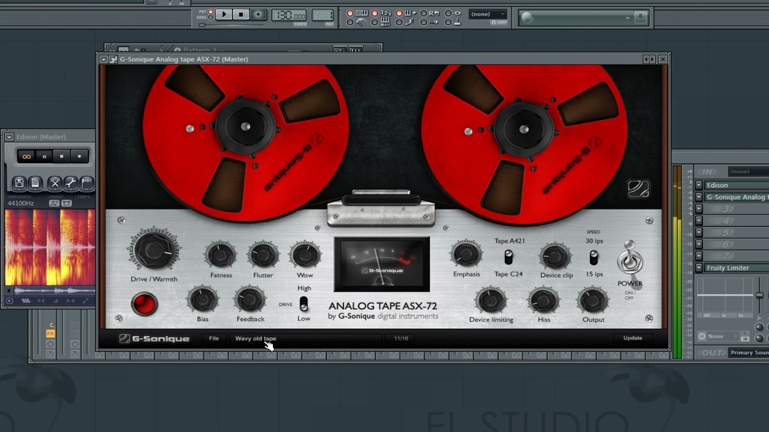Viewport: 769px width, 432px height.
Task: Click the Output knob
Action: pos(593,301)
